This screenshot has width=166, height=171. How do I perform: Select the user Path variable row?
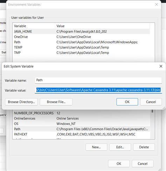(x=82, y=42)
